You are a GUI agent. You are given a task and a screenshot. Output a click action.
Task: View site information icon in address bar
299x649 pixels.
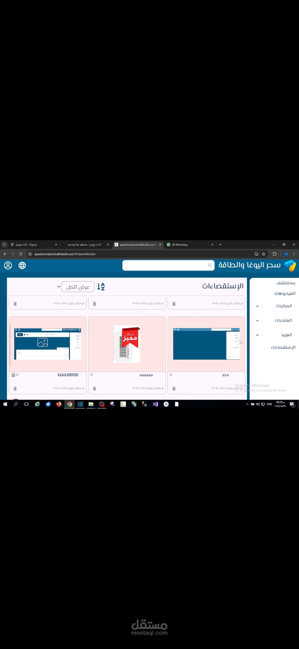[30, 254]
